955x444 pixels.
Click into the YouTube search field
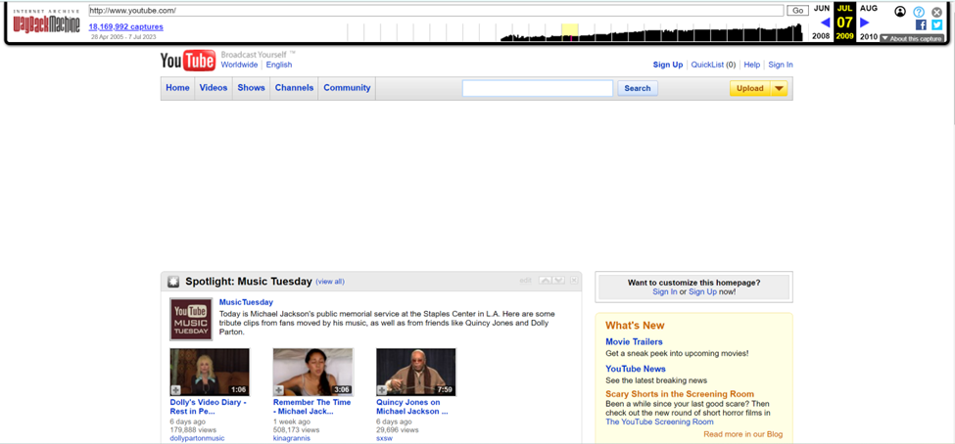point(537,88)
